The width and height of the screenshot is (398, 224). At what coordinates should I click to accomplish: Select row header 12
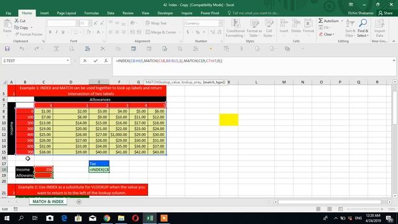4,134
